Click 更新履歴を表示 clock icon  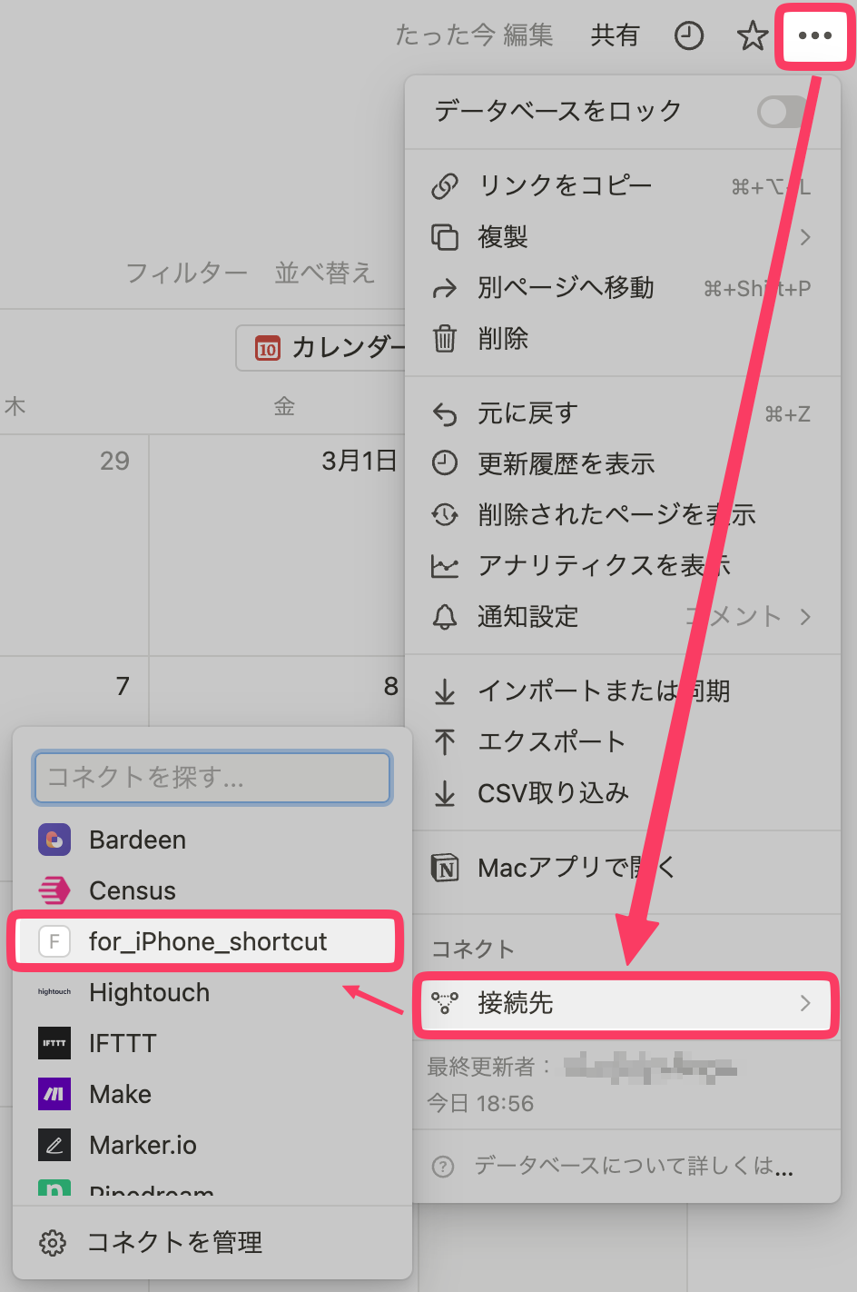coord(445,464)
